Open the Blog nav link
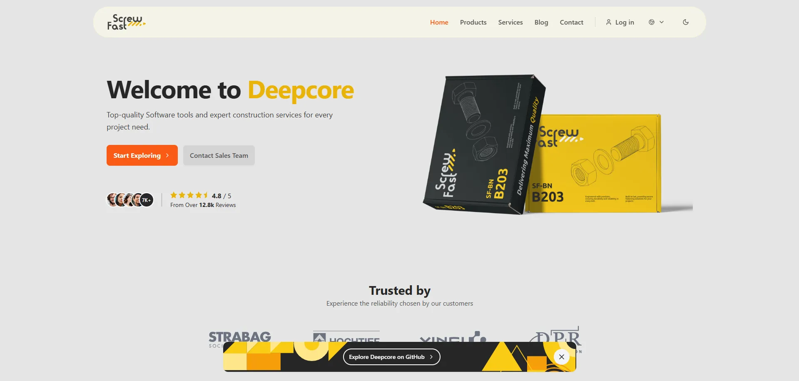The width and height of the screenshot is (799, 381). (541, 22)
